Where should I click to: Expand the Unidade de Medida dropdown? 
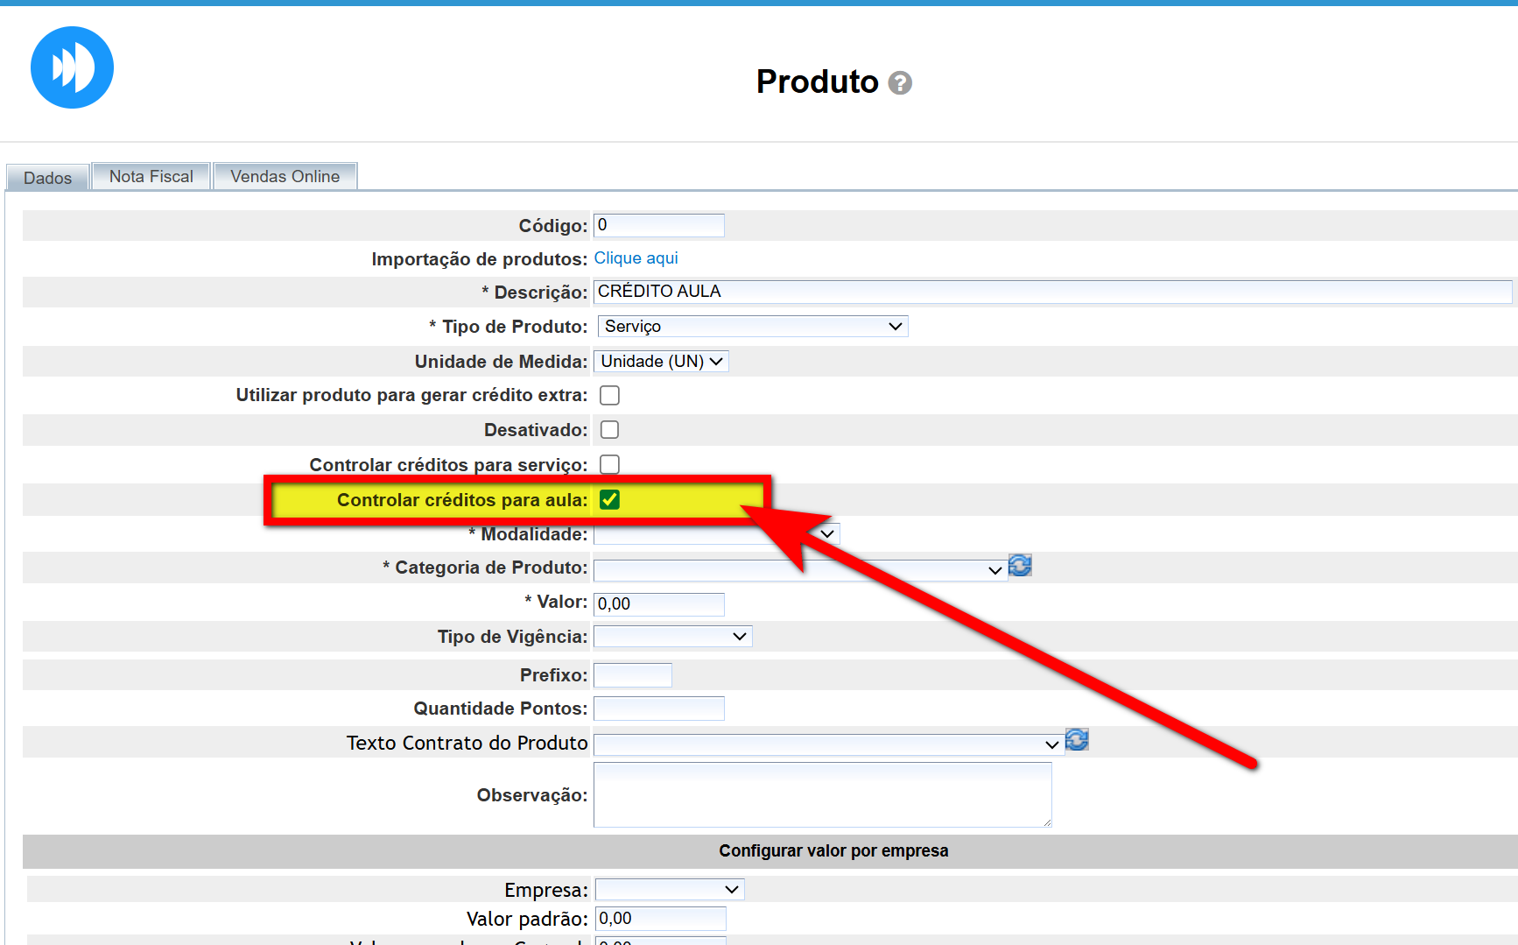661,362
